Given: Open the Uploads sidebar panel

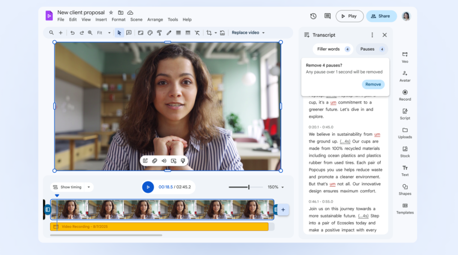Looking at the screenshot, I should (405, 133).
